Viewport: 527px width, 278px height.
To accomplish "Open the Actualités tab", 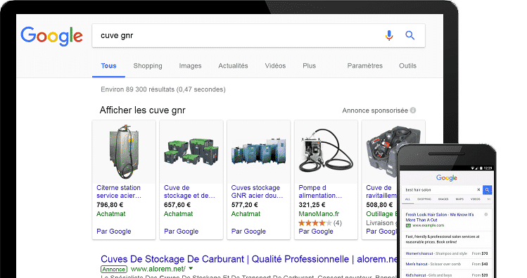I will pos(233,66).
